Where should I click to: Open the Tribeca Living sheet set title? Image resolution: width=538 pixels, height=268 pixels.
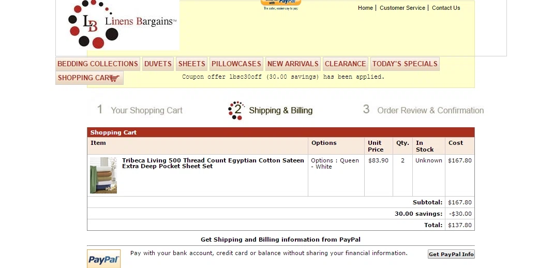213,163
